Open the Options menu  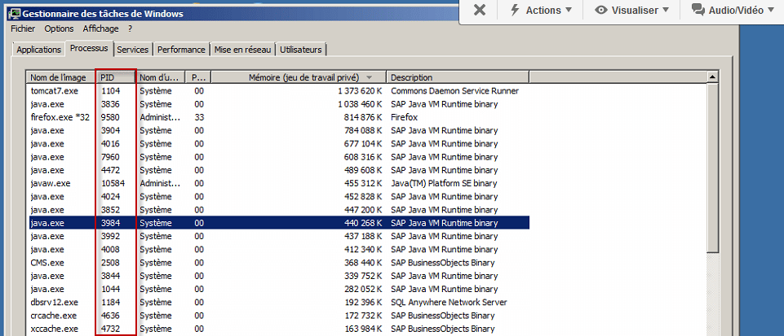pyautogui.click(x=59, y=28)
